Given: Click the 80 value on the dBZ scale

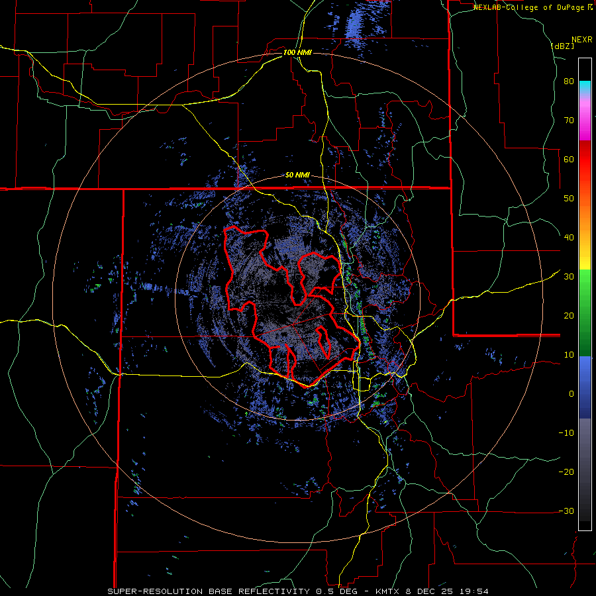Looking at the screenshot, I should click(569, 81).
